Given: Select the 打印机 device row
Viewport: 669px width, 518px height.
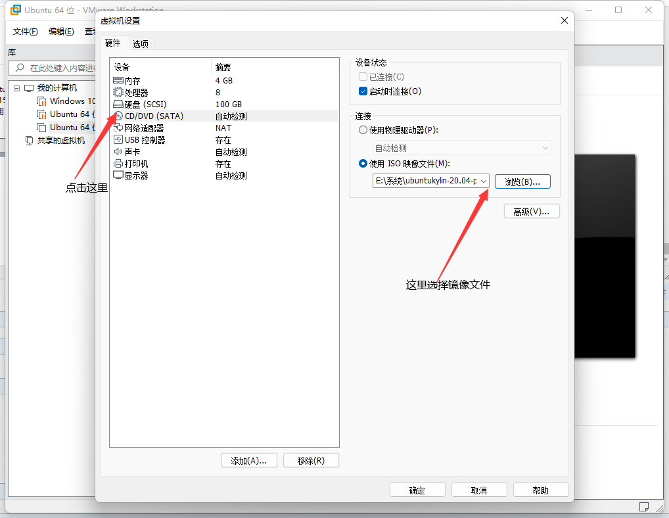Looking at the screenshot, I should tap(225, 164).
